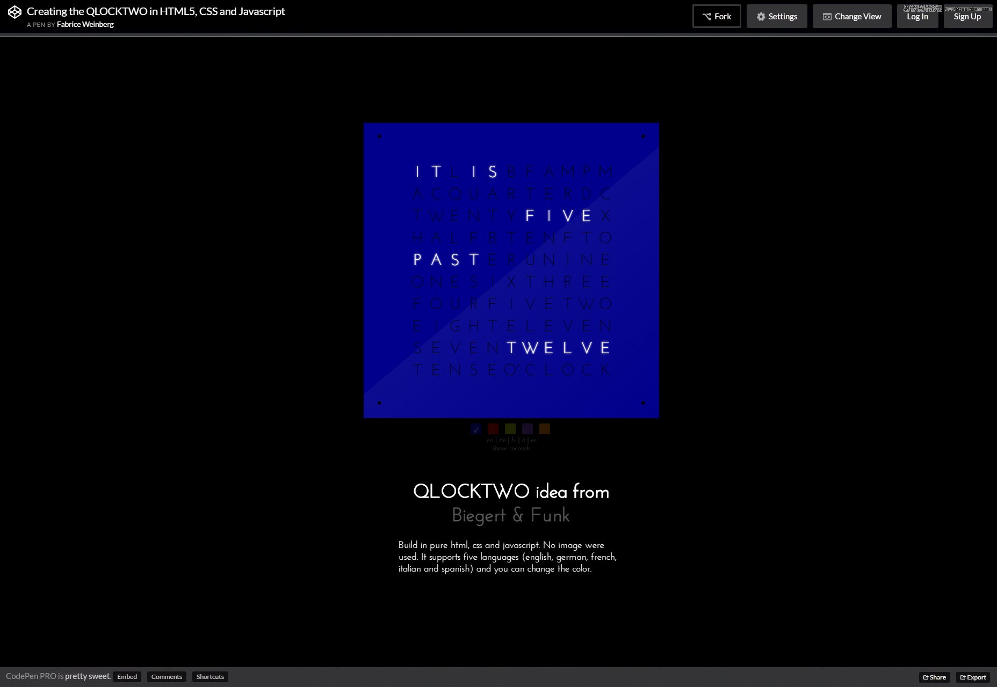Open author Fabrice Weinberg's profile
The height and width of the screenshot is (687, 997).
85,24
